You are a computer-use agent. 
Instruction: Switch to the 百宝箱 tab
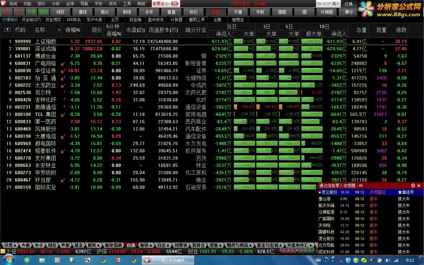135,20
